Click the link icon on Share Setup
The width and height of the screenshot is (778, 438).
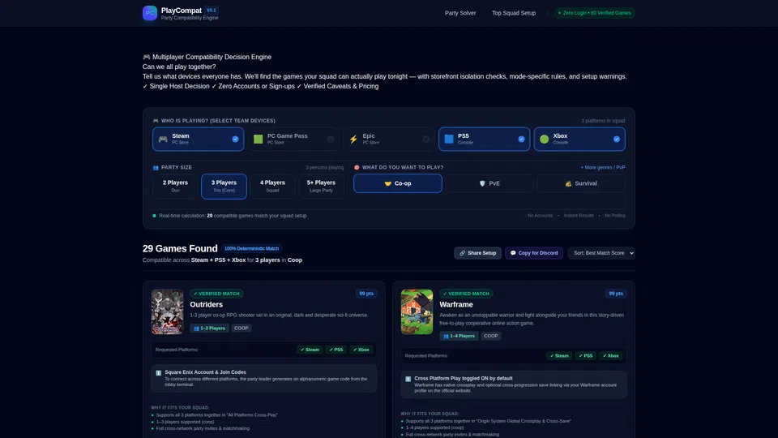point(463,253)
